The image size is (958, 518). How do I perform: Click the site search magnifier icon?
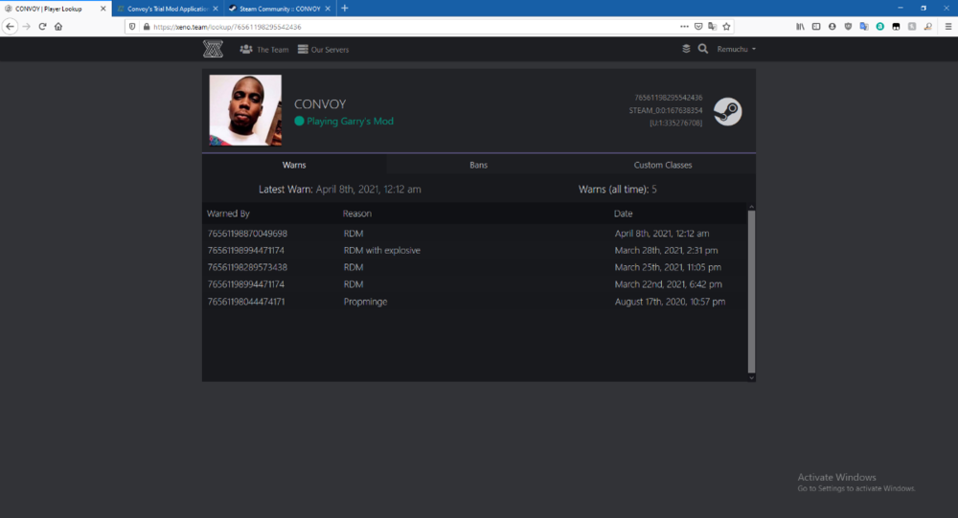tap(703, 49)
